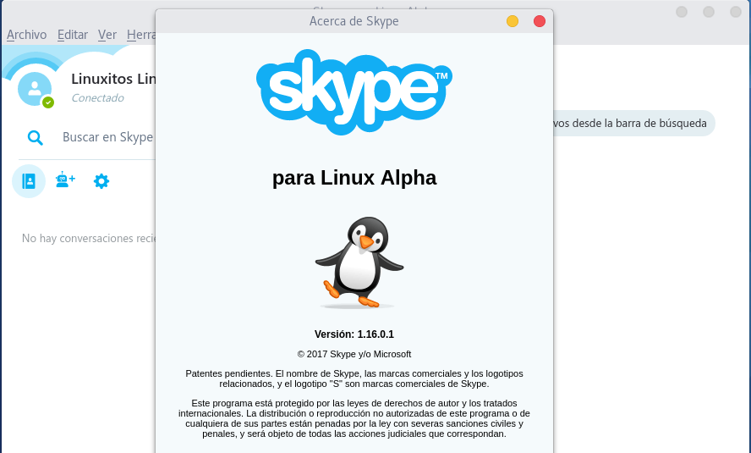Viewport: 751px width, 453px height.
Task: Click the green online status badge
Action: click(x=48, y=102)
